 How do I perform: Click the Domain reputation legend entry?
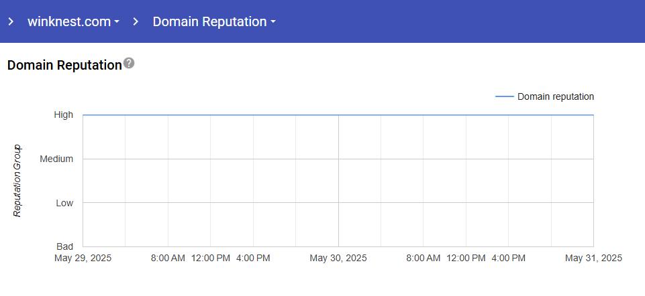click(x=555, y=96)
